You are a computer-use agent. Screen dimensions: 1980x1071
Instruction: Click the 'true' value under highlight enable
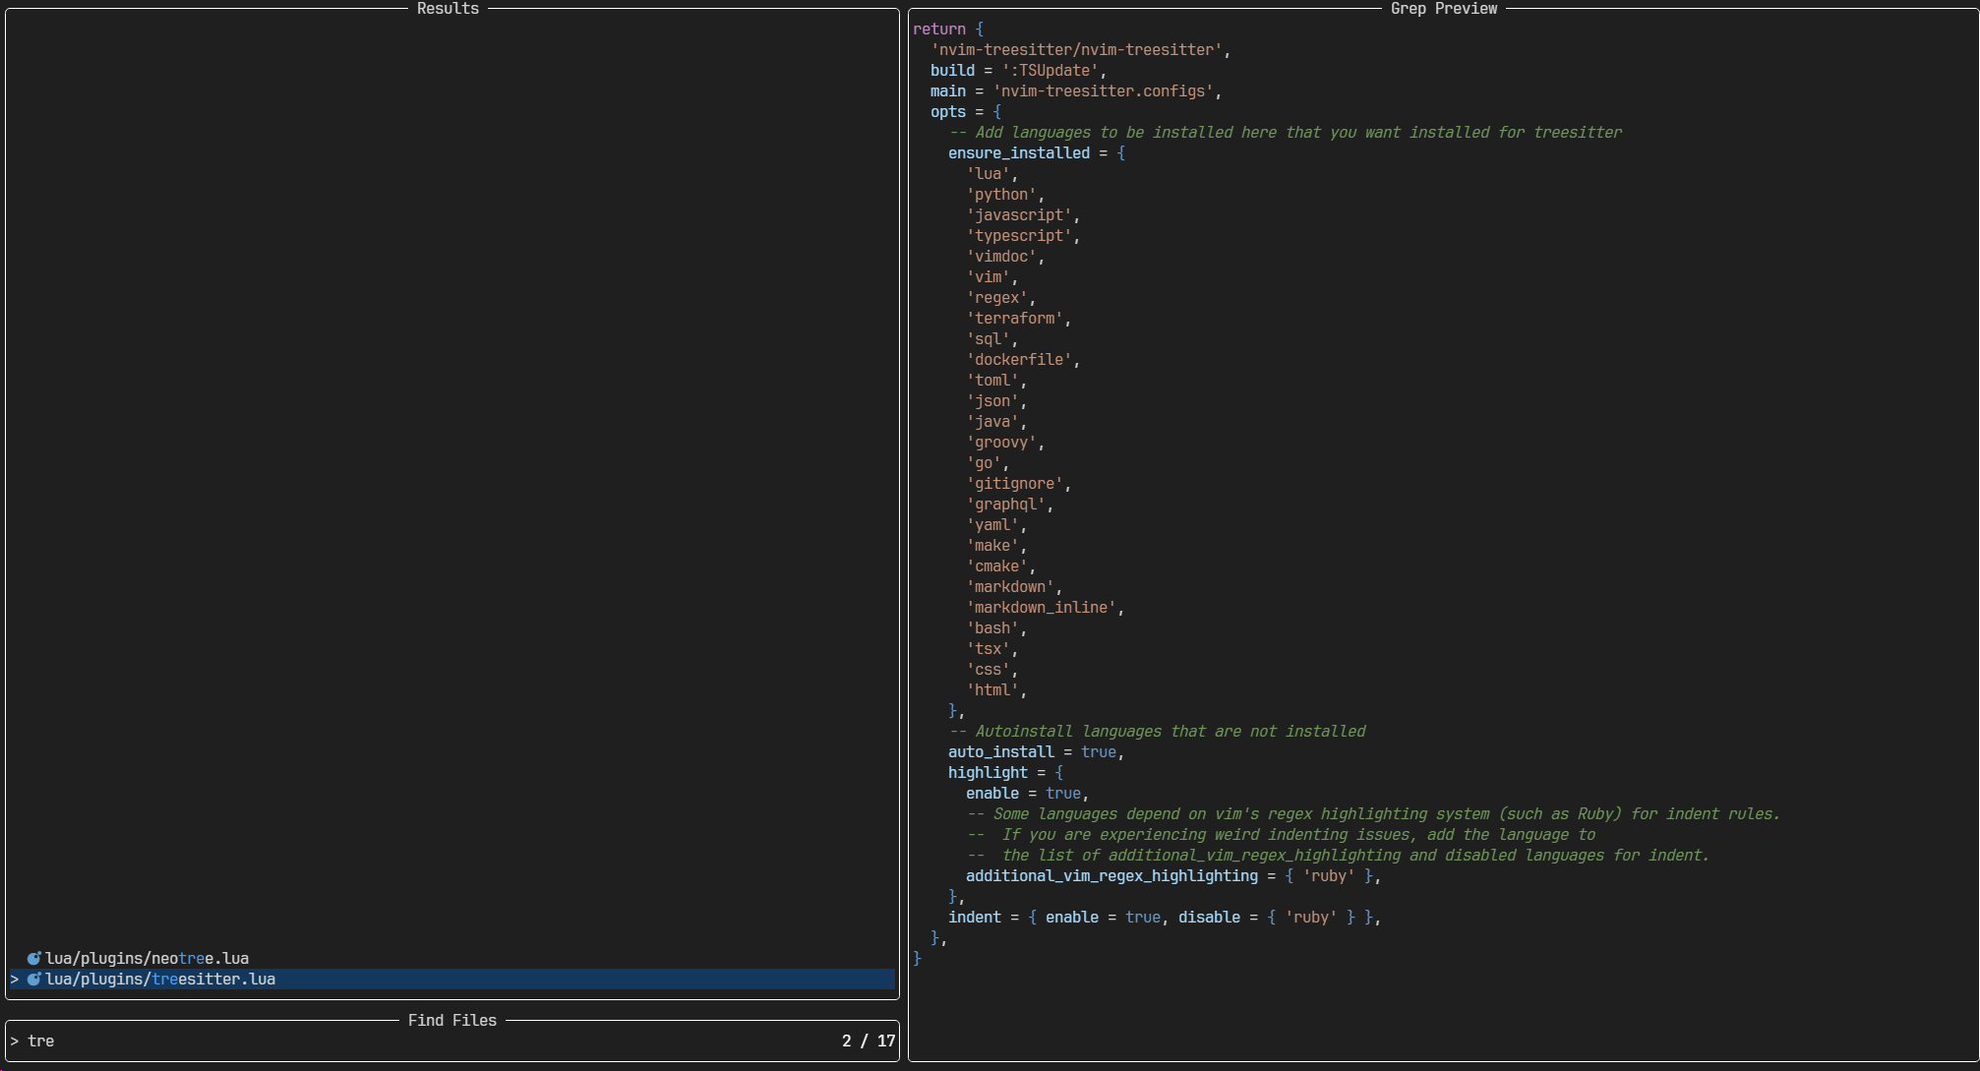(x=1062, y=794)
